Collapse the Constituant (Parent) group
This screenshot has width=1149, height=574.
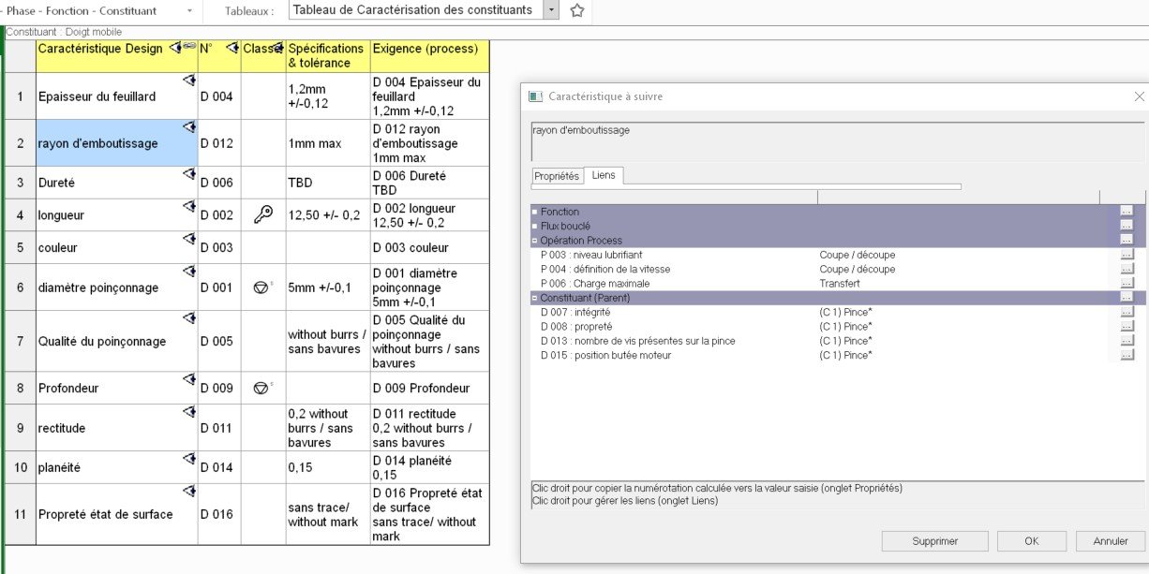(534, 298)
